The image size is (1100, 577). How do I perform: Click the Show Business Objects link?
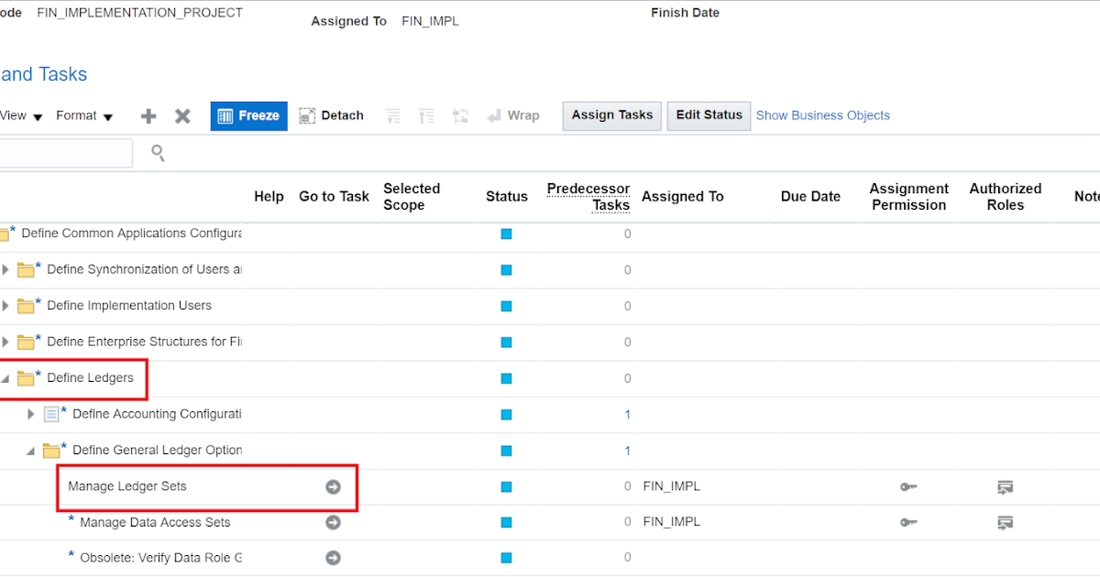click(822, 115)
